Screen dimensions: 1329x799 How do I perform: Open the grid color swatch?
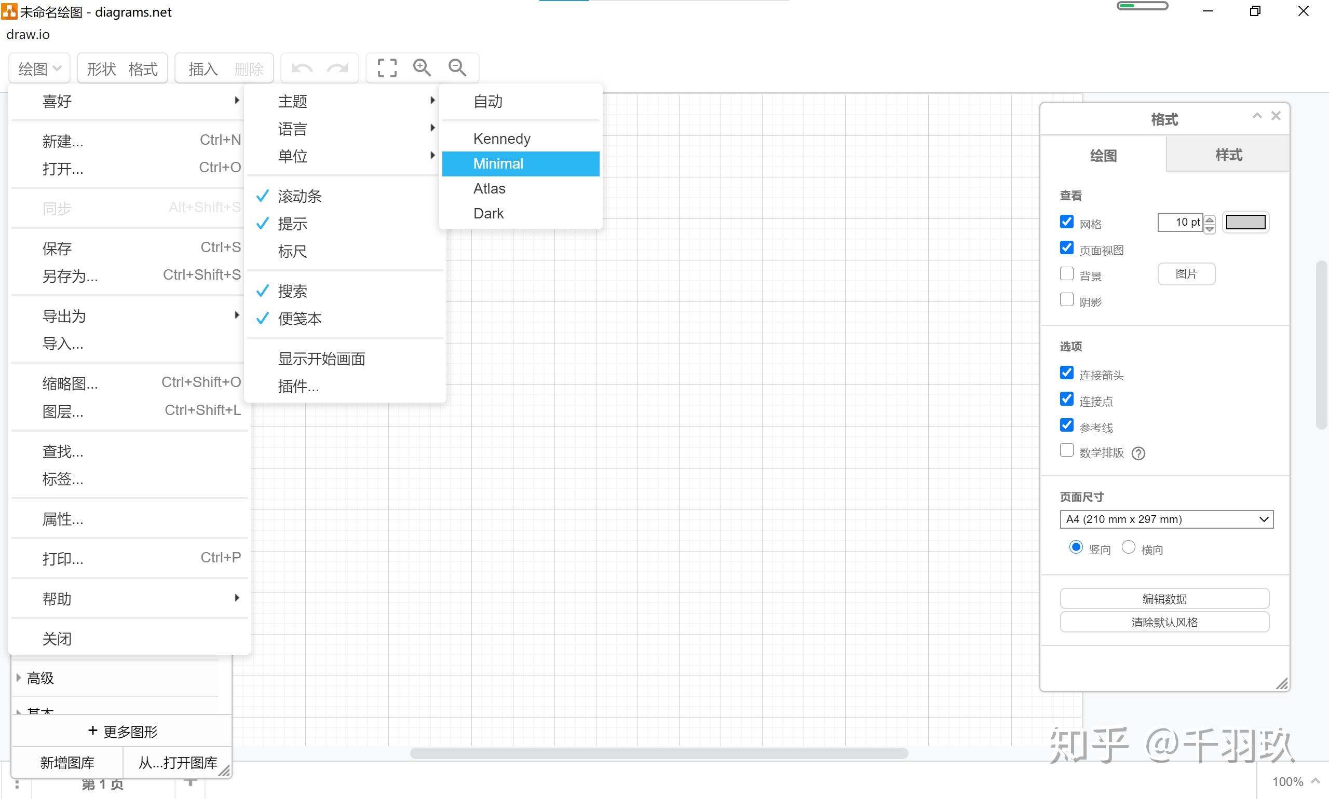[x=1245, y=223]
